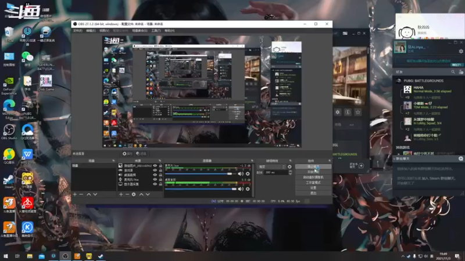465x261 pixels.
Task: Click the Windows Start button
Action: click(5, 256)
